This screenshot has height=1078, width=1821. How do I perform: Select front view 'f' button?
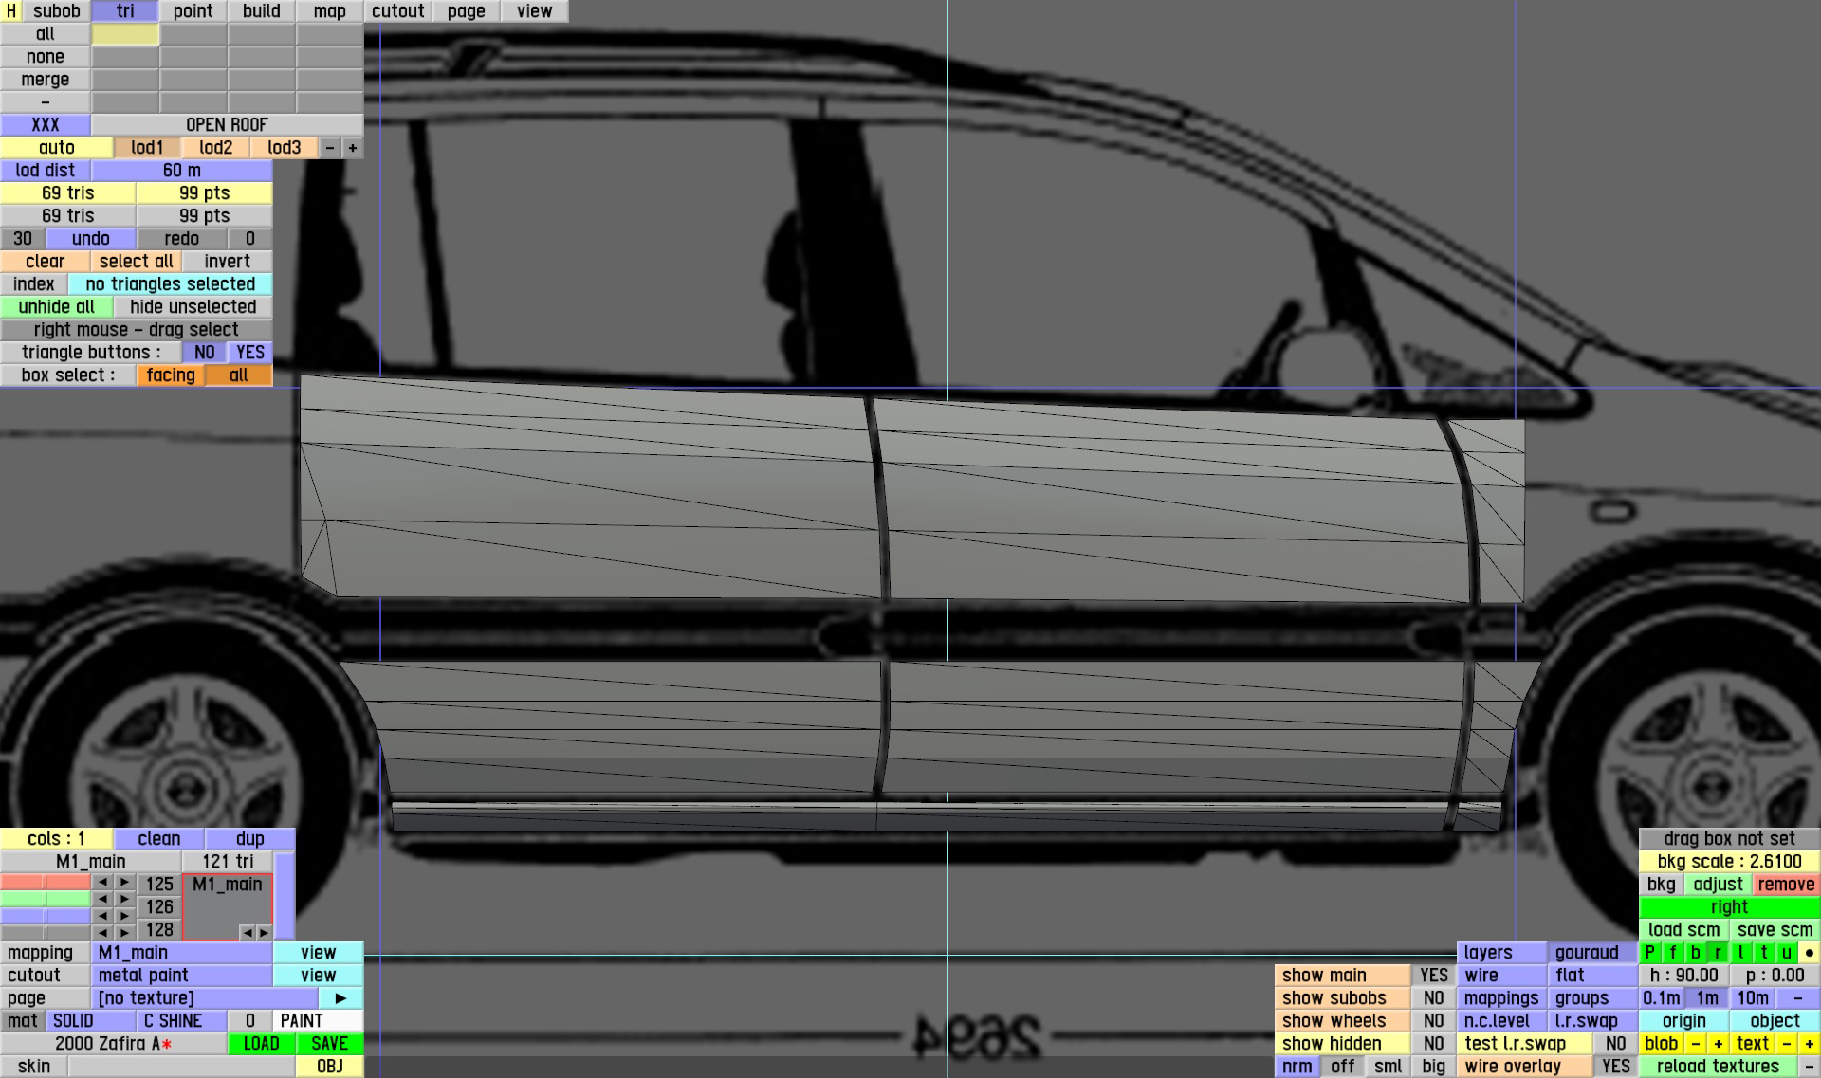[x=1673, y=953]
